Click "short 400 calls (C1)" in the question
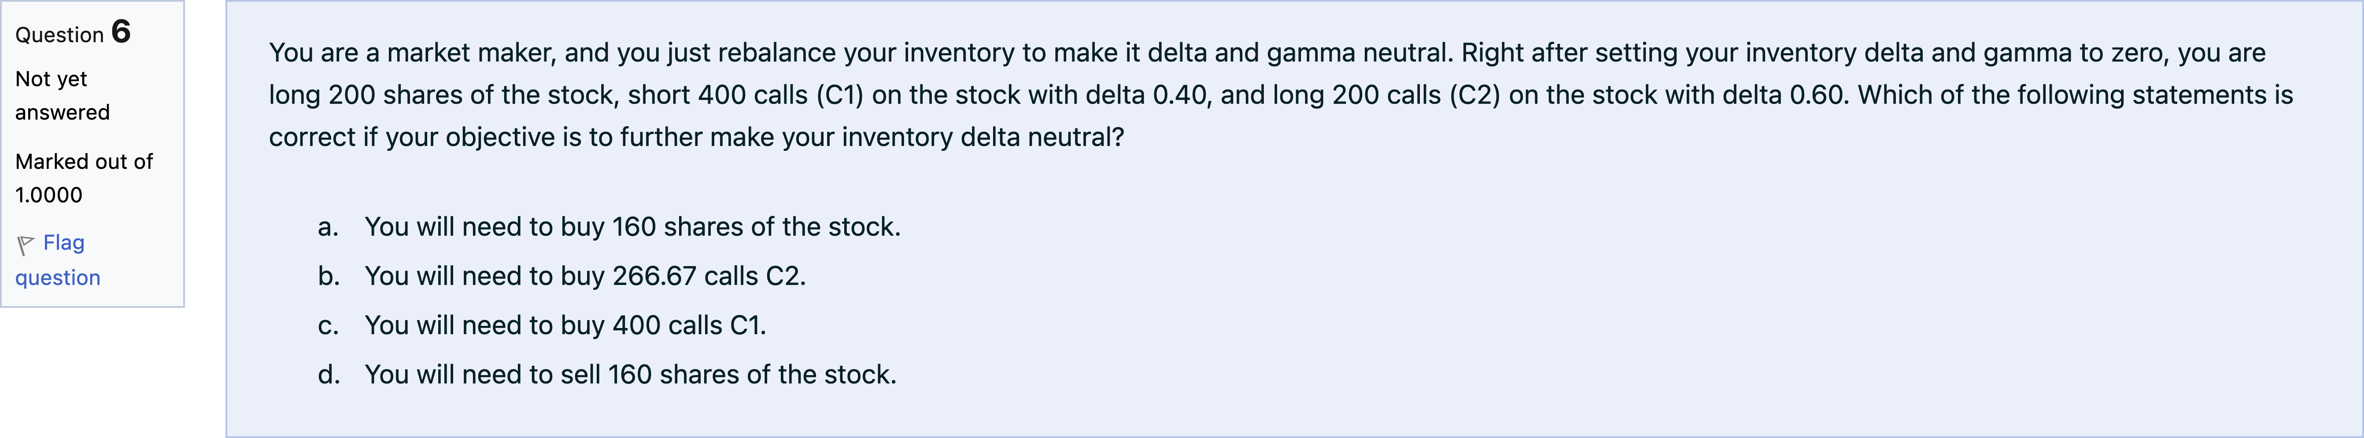Viewport: 2364px width, 438px height. (x=745, y=95)
